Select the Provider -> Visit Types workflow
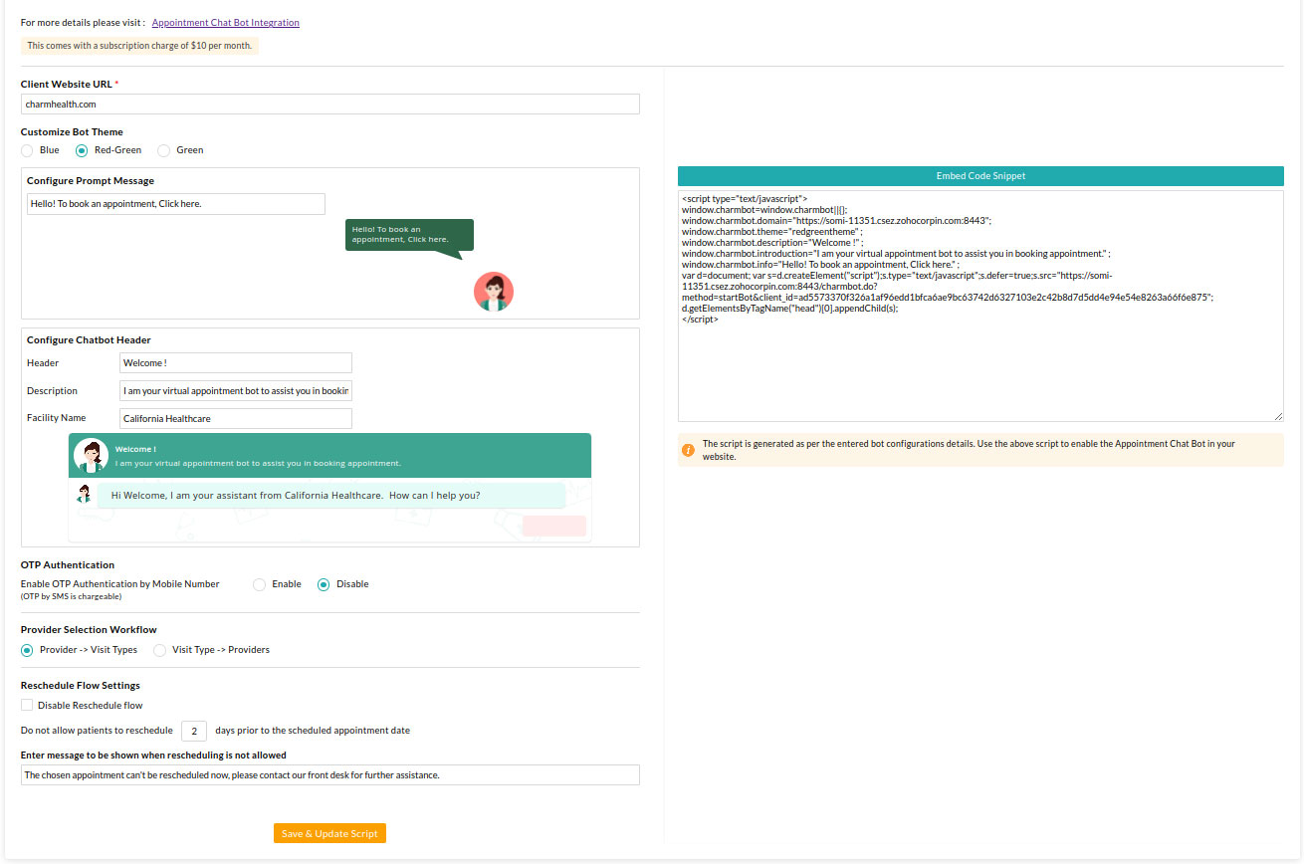The height and width of the screenshot is (864, 1304). click(x=26, y=650)
